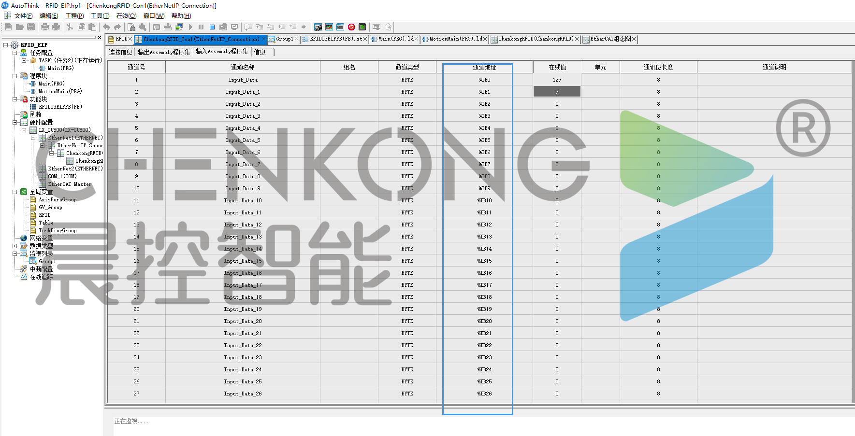855x436 pixels.
Task: Open a project via the folder toolbar icon
Action: pyautogui.click(x=20, y=27)
